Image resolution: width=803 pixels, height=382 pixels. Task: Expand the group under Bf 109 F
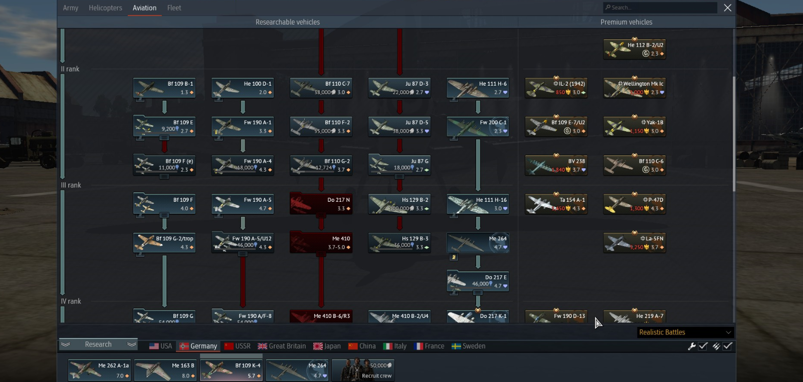164,215
